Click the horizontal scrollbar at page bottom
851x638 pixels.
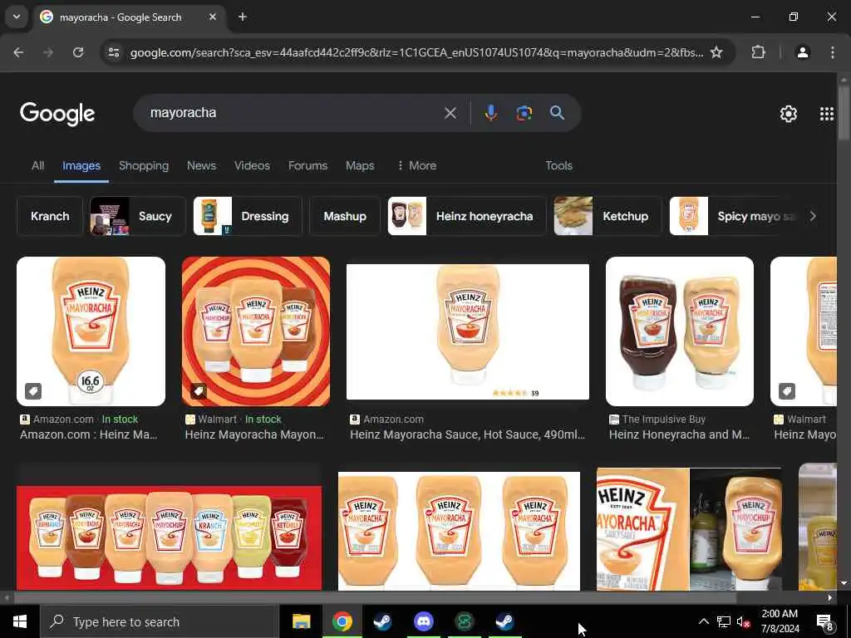click(x=375, y=598)
